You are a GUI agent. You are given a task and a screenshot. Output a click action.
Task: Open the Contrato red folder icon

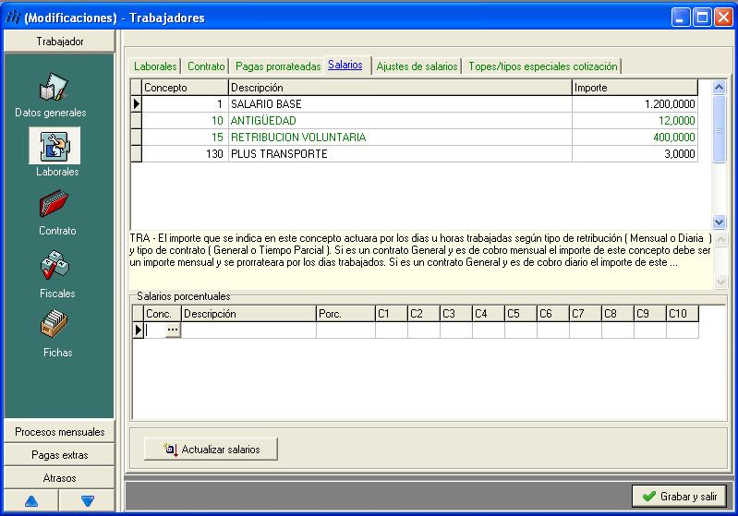point(54,204)
